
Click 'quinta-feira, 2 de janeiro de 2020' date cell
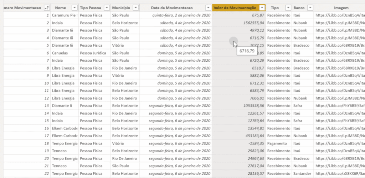coord(176,15)
